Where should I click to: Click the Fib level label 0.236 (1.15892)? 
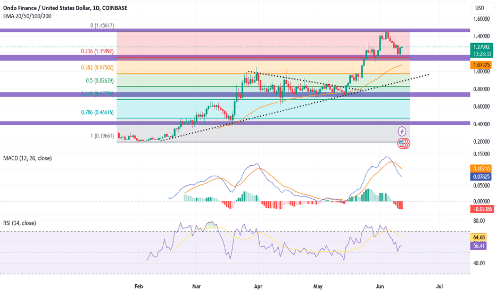(x=97, y=51)
